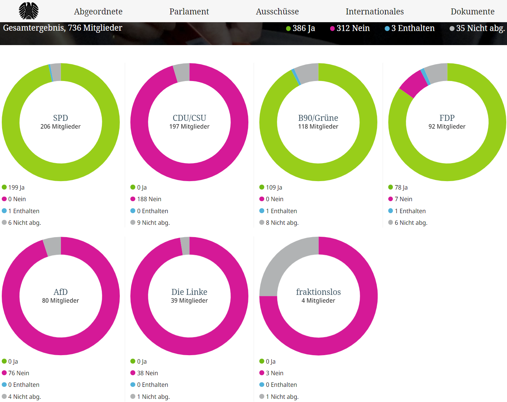Viewport: 507px width, 402px height.
Task: Click the '3 Enthalten' total result
Action: (410, 28)
